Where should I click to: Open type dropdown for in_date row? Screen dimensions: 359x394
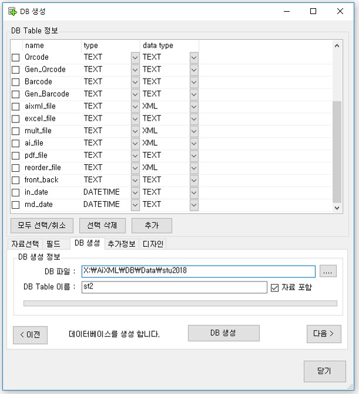tap(135, 192)
